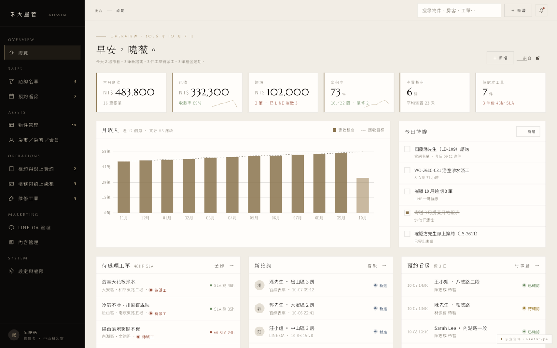Click the chat bubble icon for LINE OA 管理
The width and height of the screenshot is (557, 348).
[11, 227]
